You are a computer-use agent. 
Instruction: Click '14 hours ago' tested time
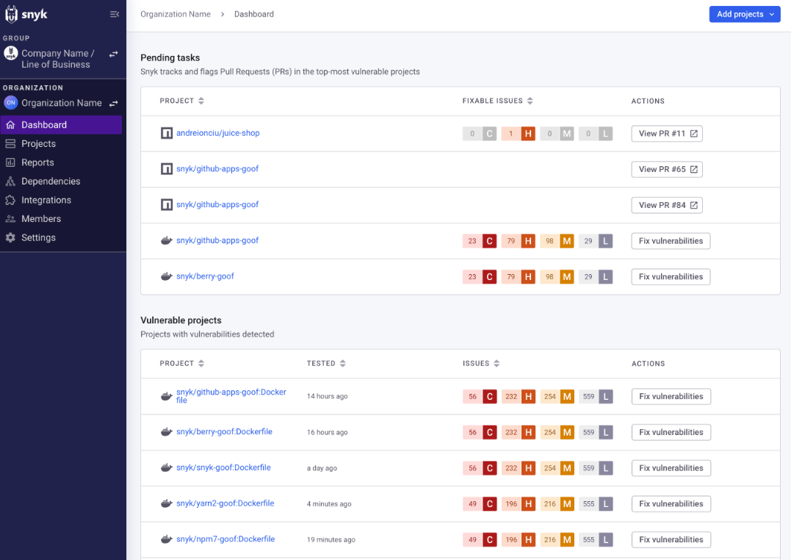[x=327, y=396]
